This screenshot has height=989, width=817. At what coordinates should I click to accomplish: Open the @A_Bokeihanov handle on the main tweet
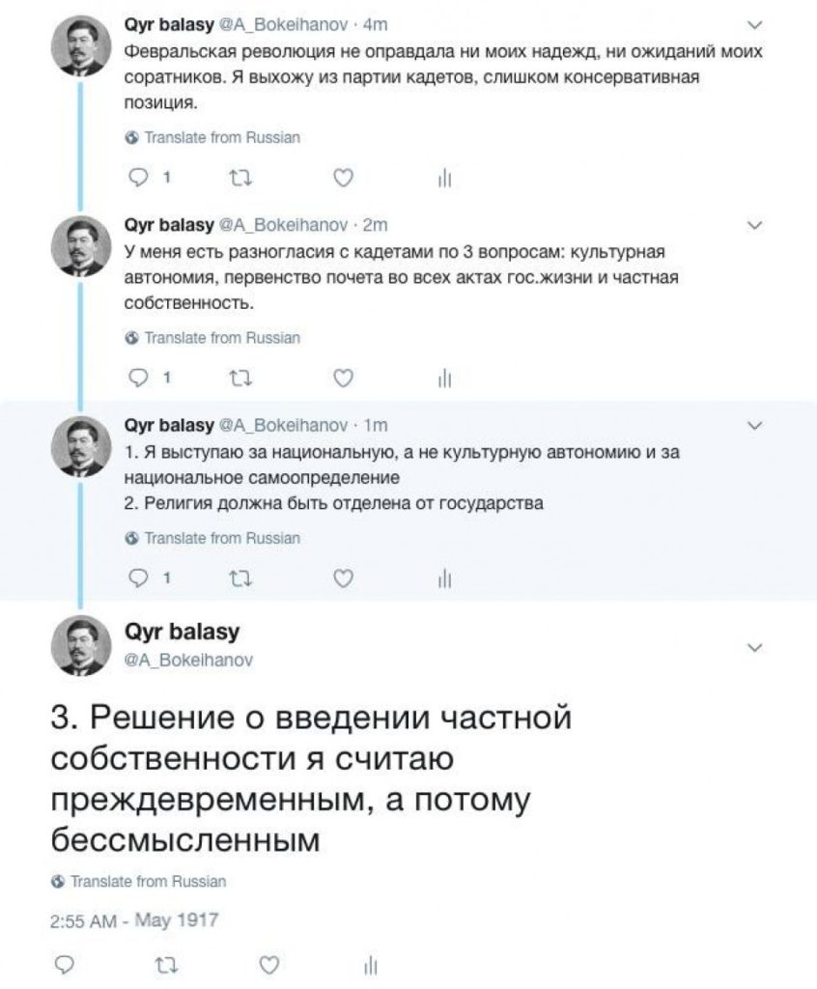tap(188, 659)
